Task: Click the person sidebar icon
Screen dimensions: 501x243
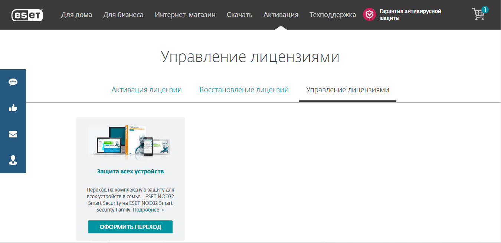Action: click(13, 160)
